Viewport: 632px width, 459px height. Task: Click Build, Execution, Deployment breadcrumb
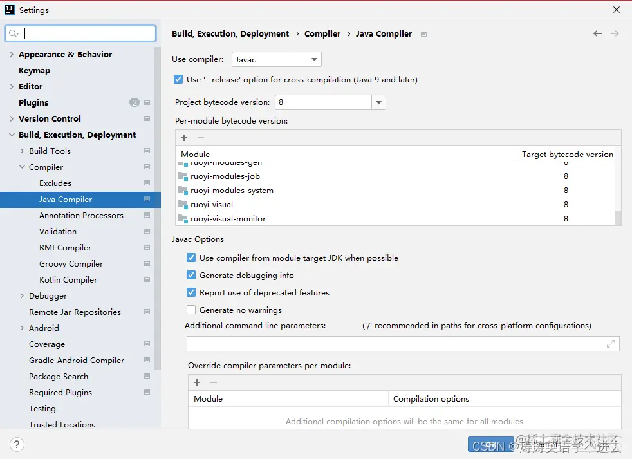coord(230,34)
